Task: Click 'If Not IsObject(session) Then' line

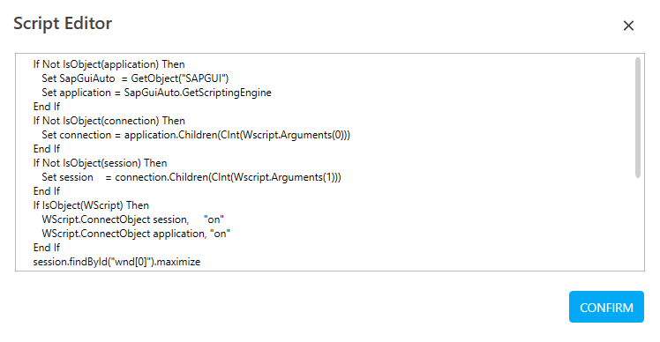Action: pos(101,163)
